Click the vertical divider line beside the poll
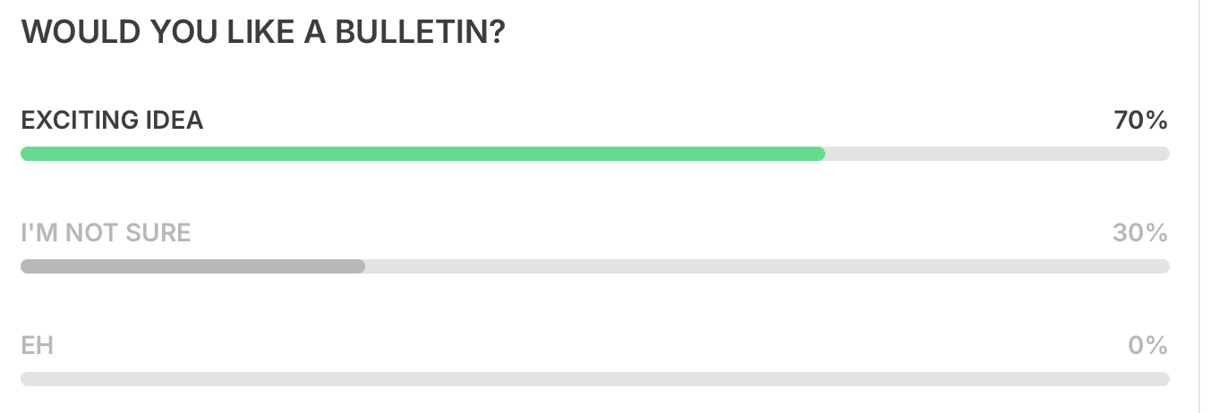This screenshot has height=413, width=1210. click(x=1198, y=206)
